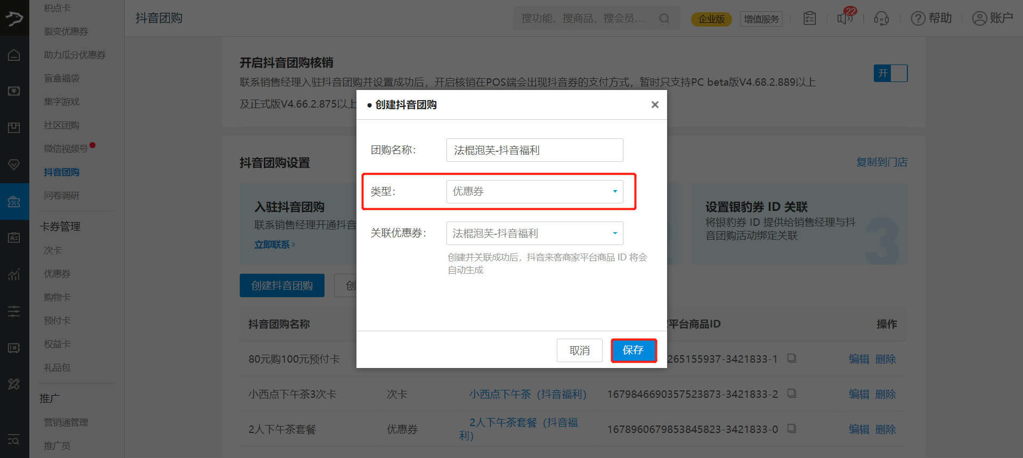Screen dimensions: 1023x458
Task: Go to 裂变优惠券 in the sidebar
Action: pyautogui.click(x=66, y=32)
